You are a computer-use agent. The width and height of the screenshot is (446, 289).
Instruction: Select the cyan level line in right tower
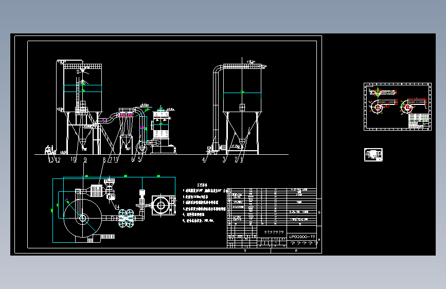tap(242, 93)
